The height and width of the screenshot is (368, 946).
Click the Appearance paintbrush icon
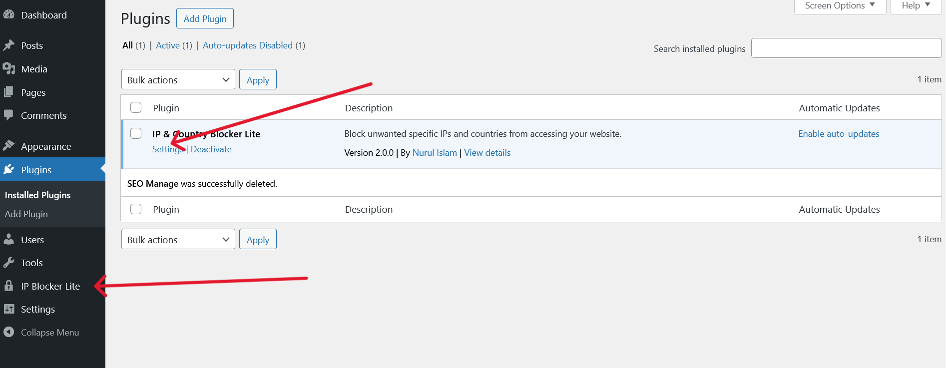pyautogui.click(x=8, y=146)
